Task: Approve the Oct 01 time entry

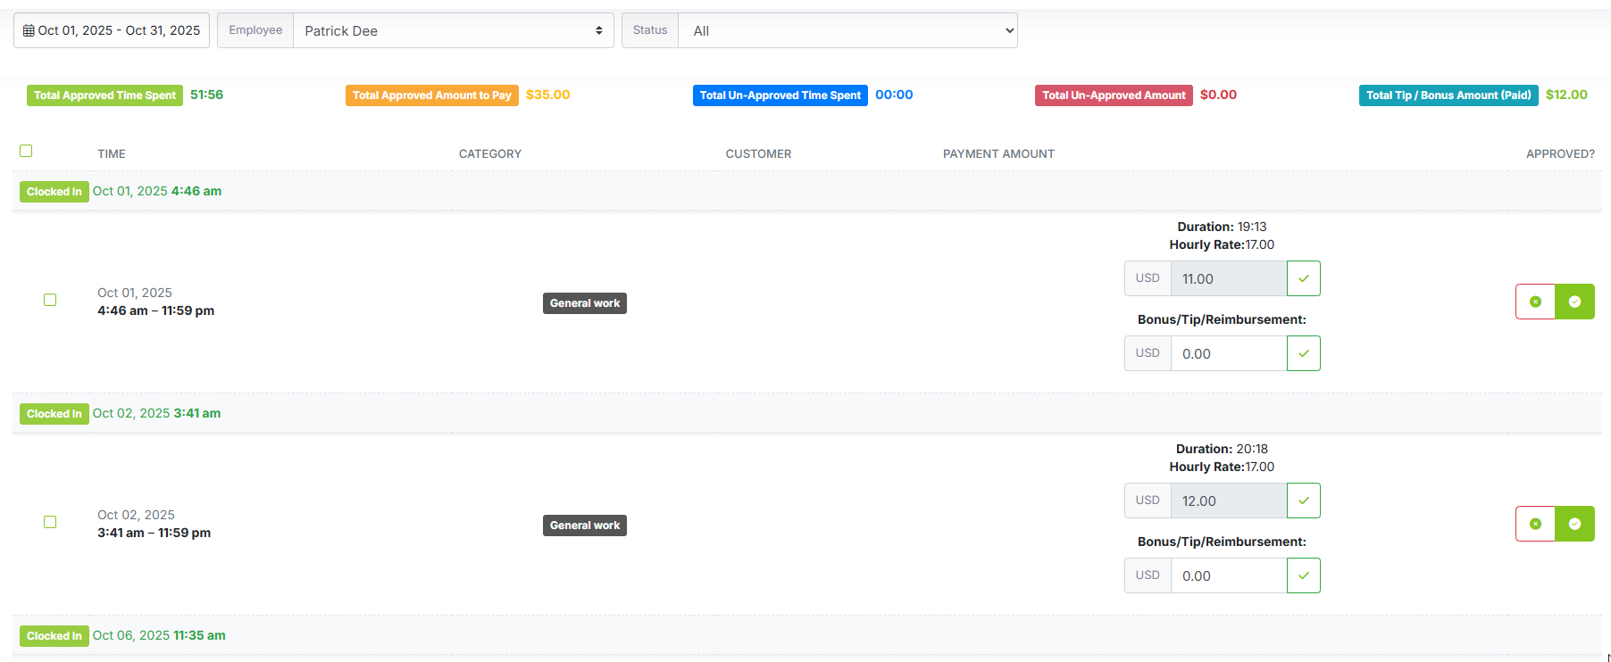Action: point(1574,302)
